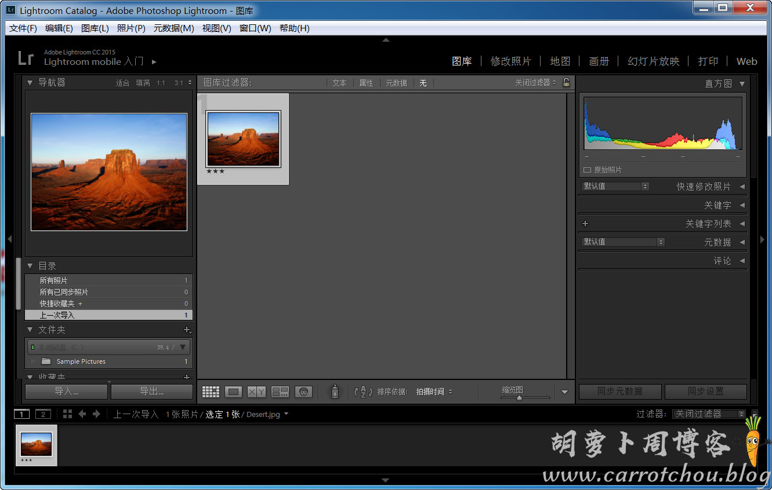772x490 pixels.
Task: Click Lr identity plate logo
Action: coord(26,57)
